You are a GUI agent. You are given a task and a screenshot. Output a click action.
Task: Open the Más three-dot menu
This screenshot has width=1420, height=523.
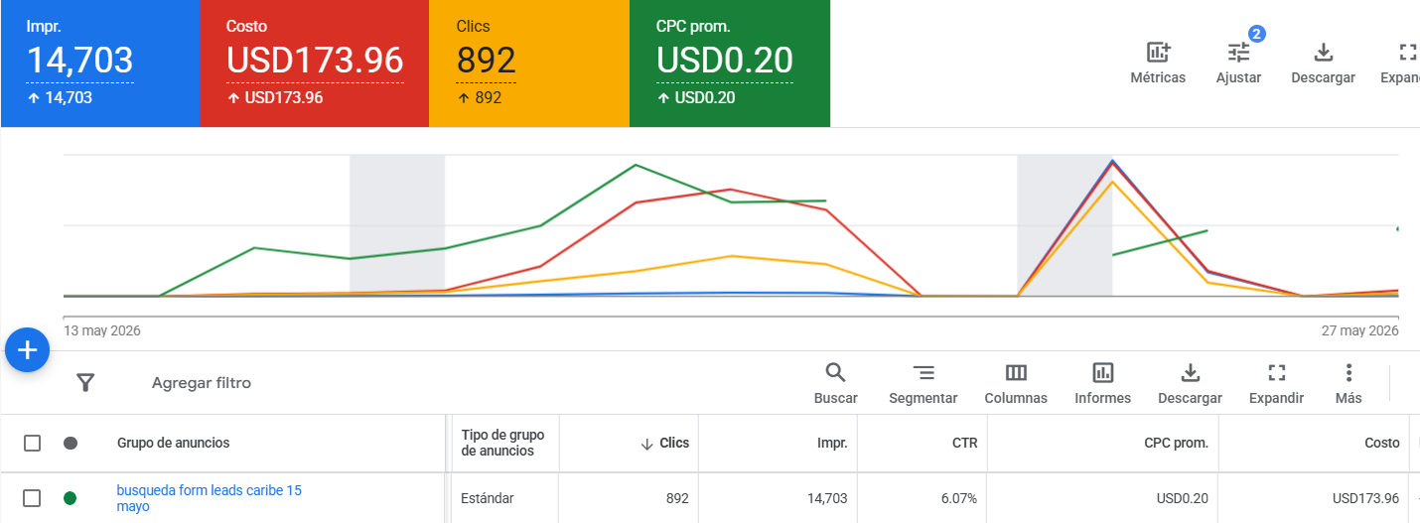[x=1349, y=383]
